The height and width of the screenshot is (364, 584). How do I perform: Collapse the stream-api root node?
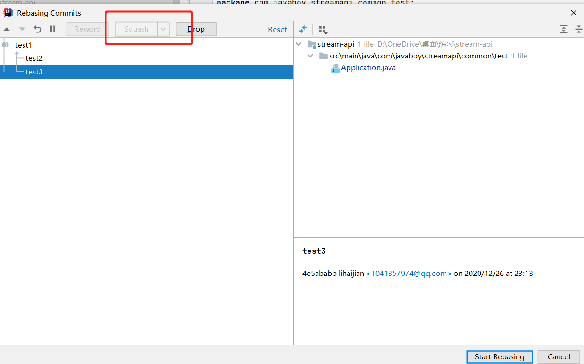(x=299, y=44)
